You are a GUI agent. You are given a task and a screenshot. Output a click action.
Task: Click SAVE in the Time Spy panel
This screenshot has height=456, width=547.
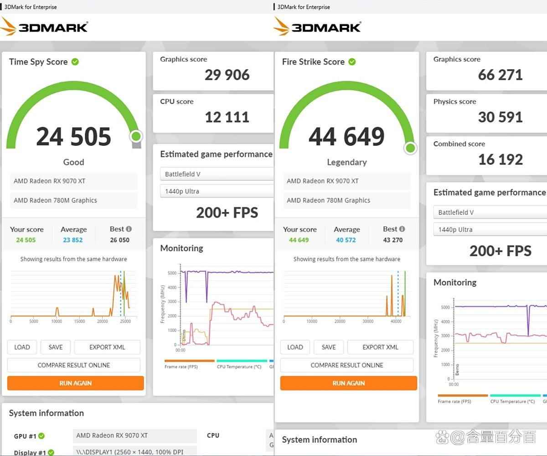coord(56,347)
